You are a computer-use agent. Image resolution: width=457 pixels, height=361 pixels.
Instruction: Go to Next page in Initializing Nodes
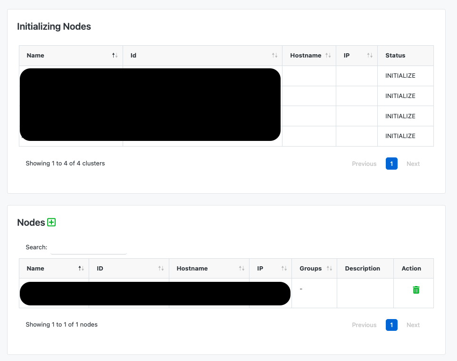click(x=413, y=164)
